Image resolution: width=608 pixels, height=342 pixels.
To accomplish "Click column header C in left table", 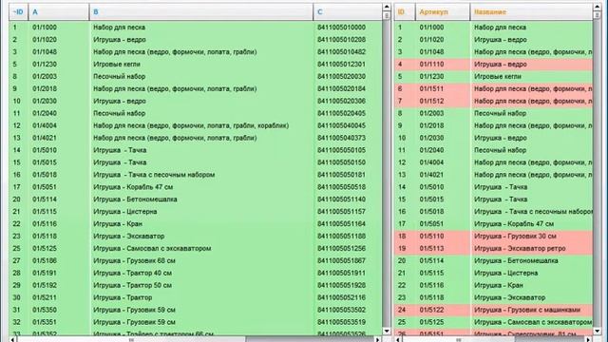I will [348, 12].
